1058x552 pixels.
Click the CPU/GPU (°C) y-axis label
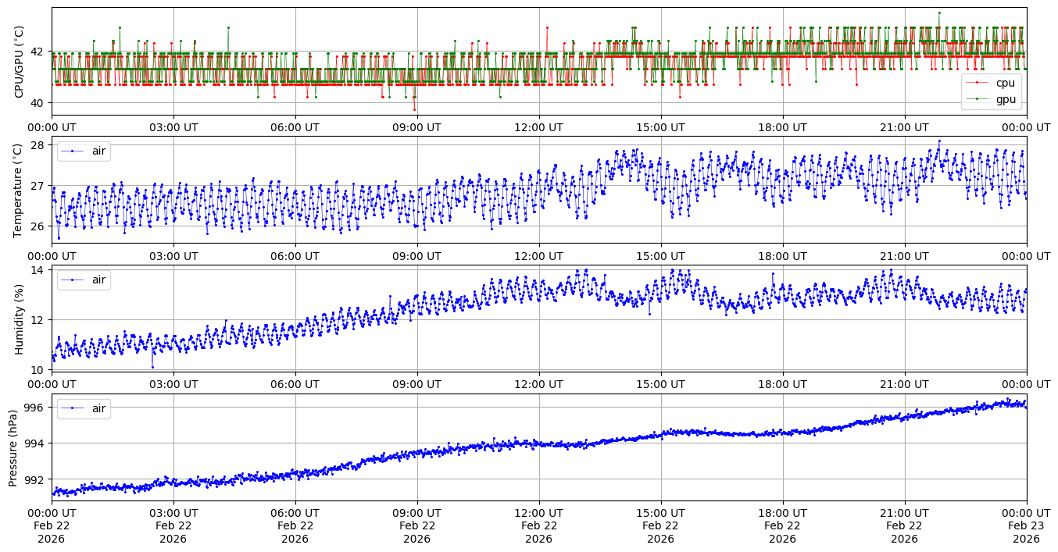[x=20, y=62]
